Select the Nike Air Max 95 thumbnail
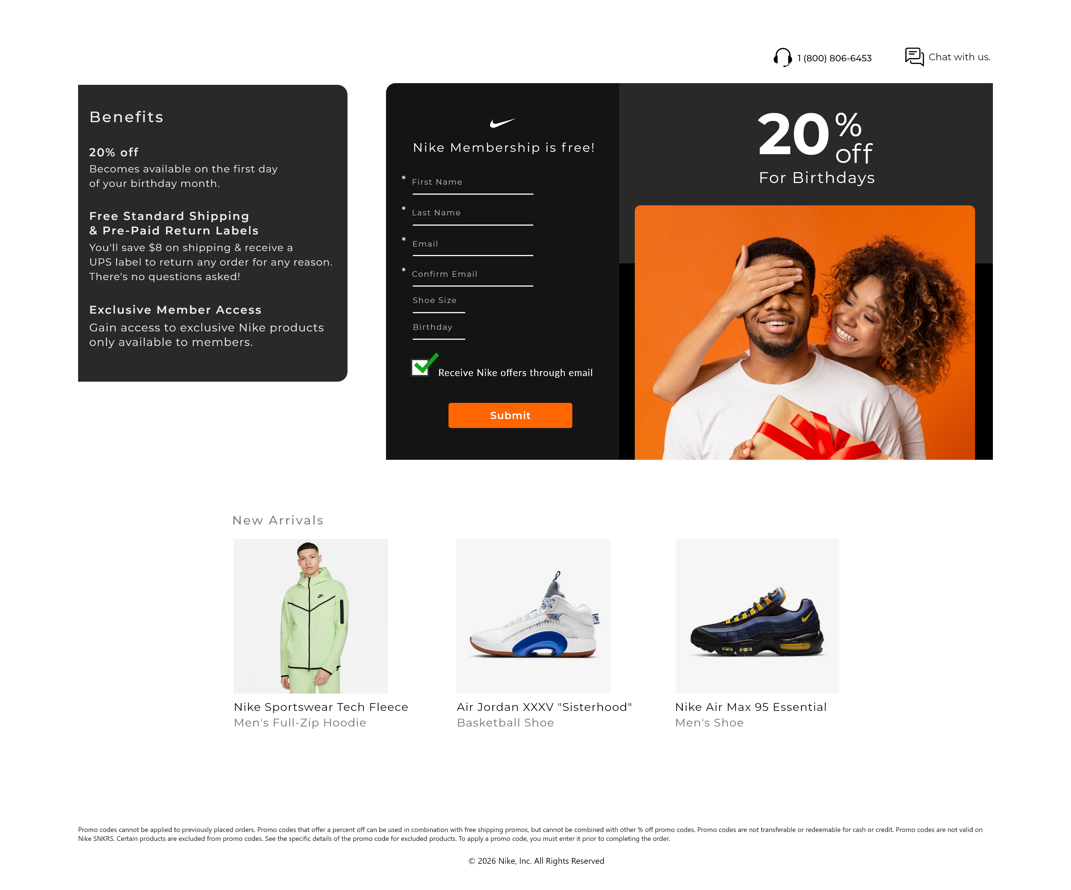Screen dimensions: 1071x890 tap(757, 616)
